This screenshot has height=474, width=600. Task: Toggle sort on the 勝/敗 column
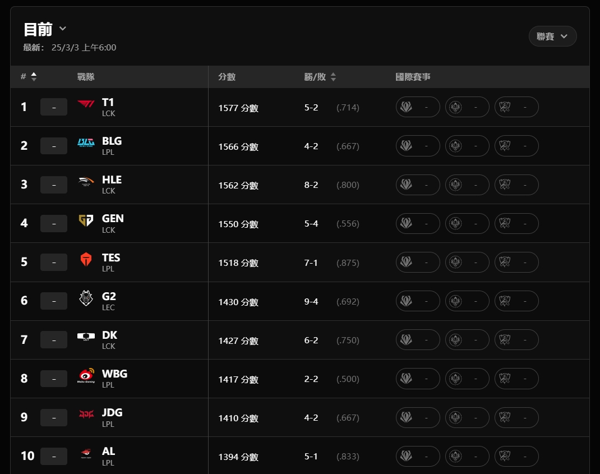point(333,77)
